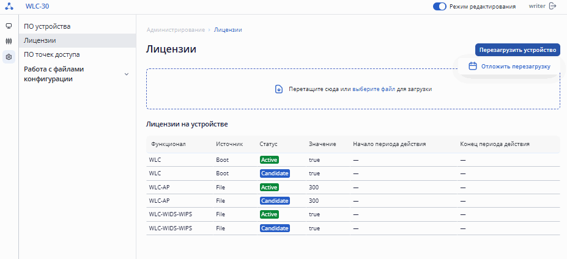Choose Отложить перезагрузку option
The image size is (567, 259).
click(516, 67)
